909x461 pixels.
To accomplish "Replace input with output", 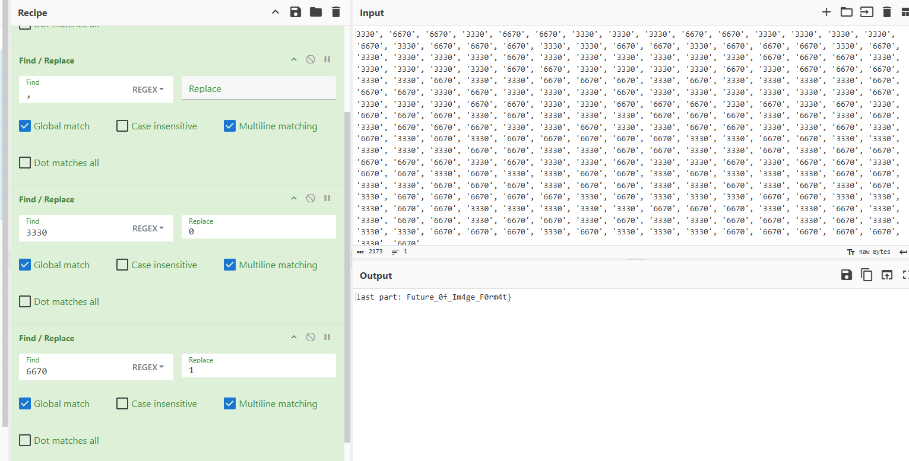I will point(886,275).
